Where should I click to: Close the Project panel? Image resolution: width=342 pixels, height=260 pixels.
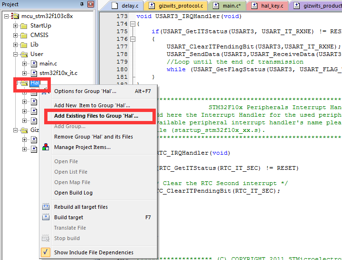point(91,4)
